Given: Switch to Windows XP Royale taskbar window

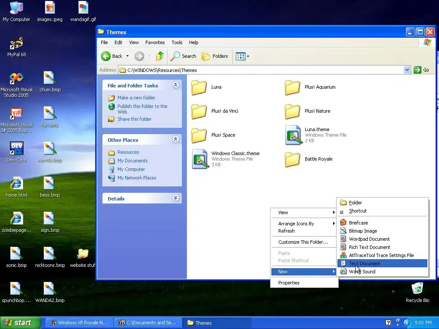Looking at the screenshot, I should (x=79, y=323).
